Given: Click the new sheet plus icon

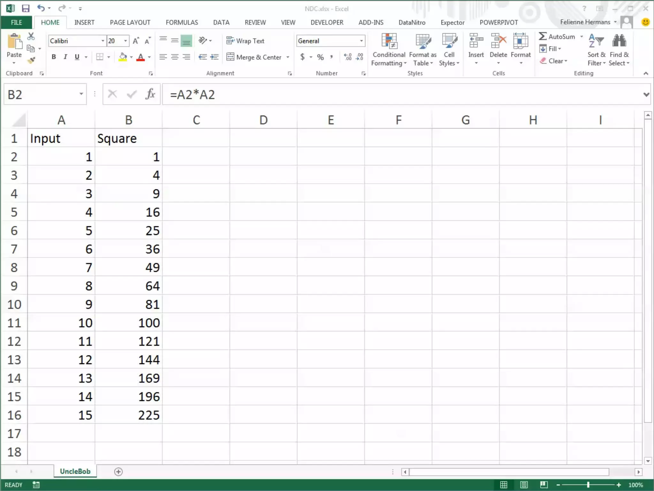Looking at the screenshot, I should pos(118,472).
